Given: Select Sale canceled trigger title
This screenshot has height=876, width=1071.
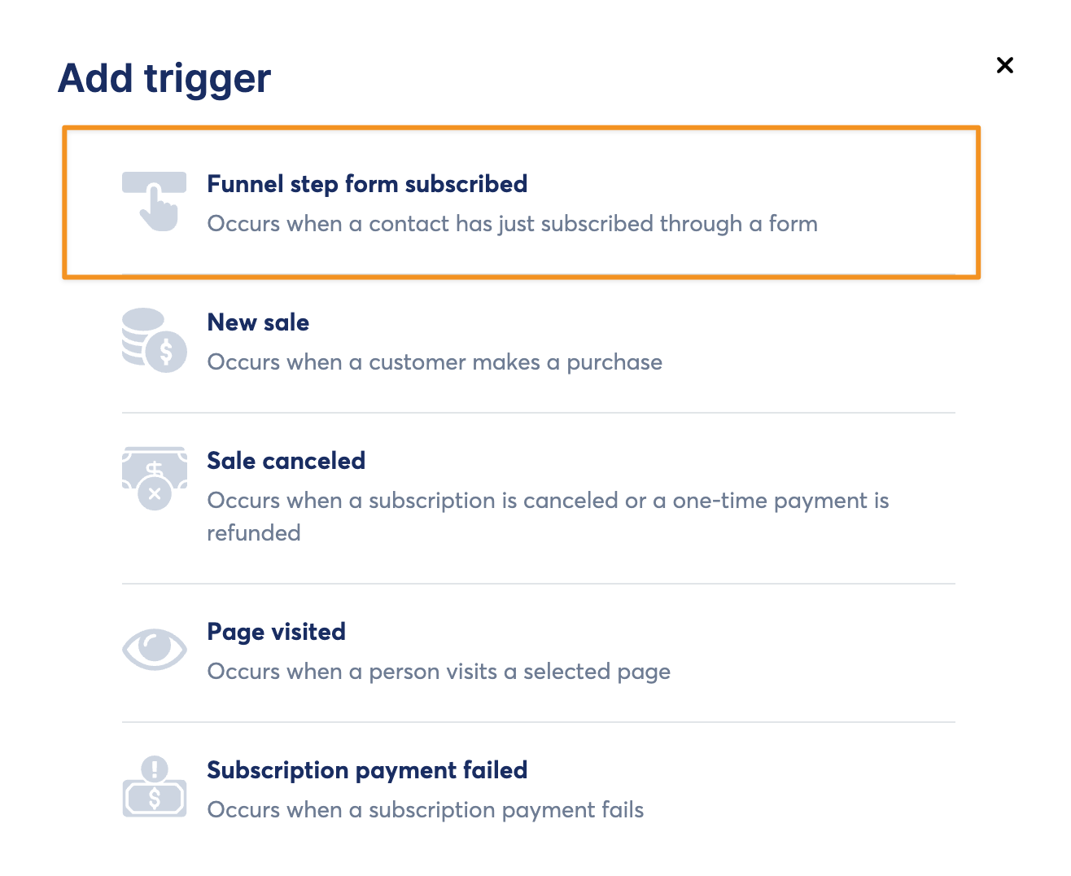Looking at the screenshot, I should [x=286, y=461].
